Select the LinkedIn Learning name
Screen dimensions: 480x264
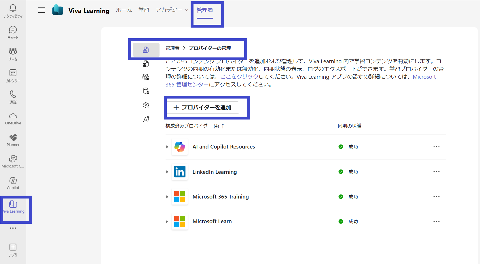tap(215, 172)
